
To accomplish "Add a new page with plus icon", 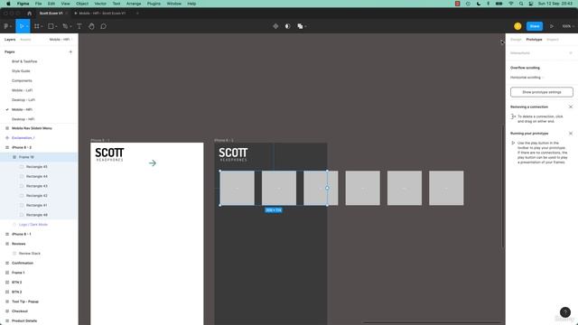I will point(70,52).
